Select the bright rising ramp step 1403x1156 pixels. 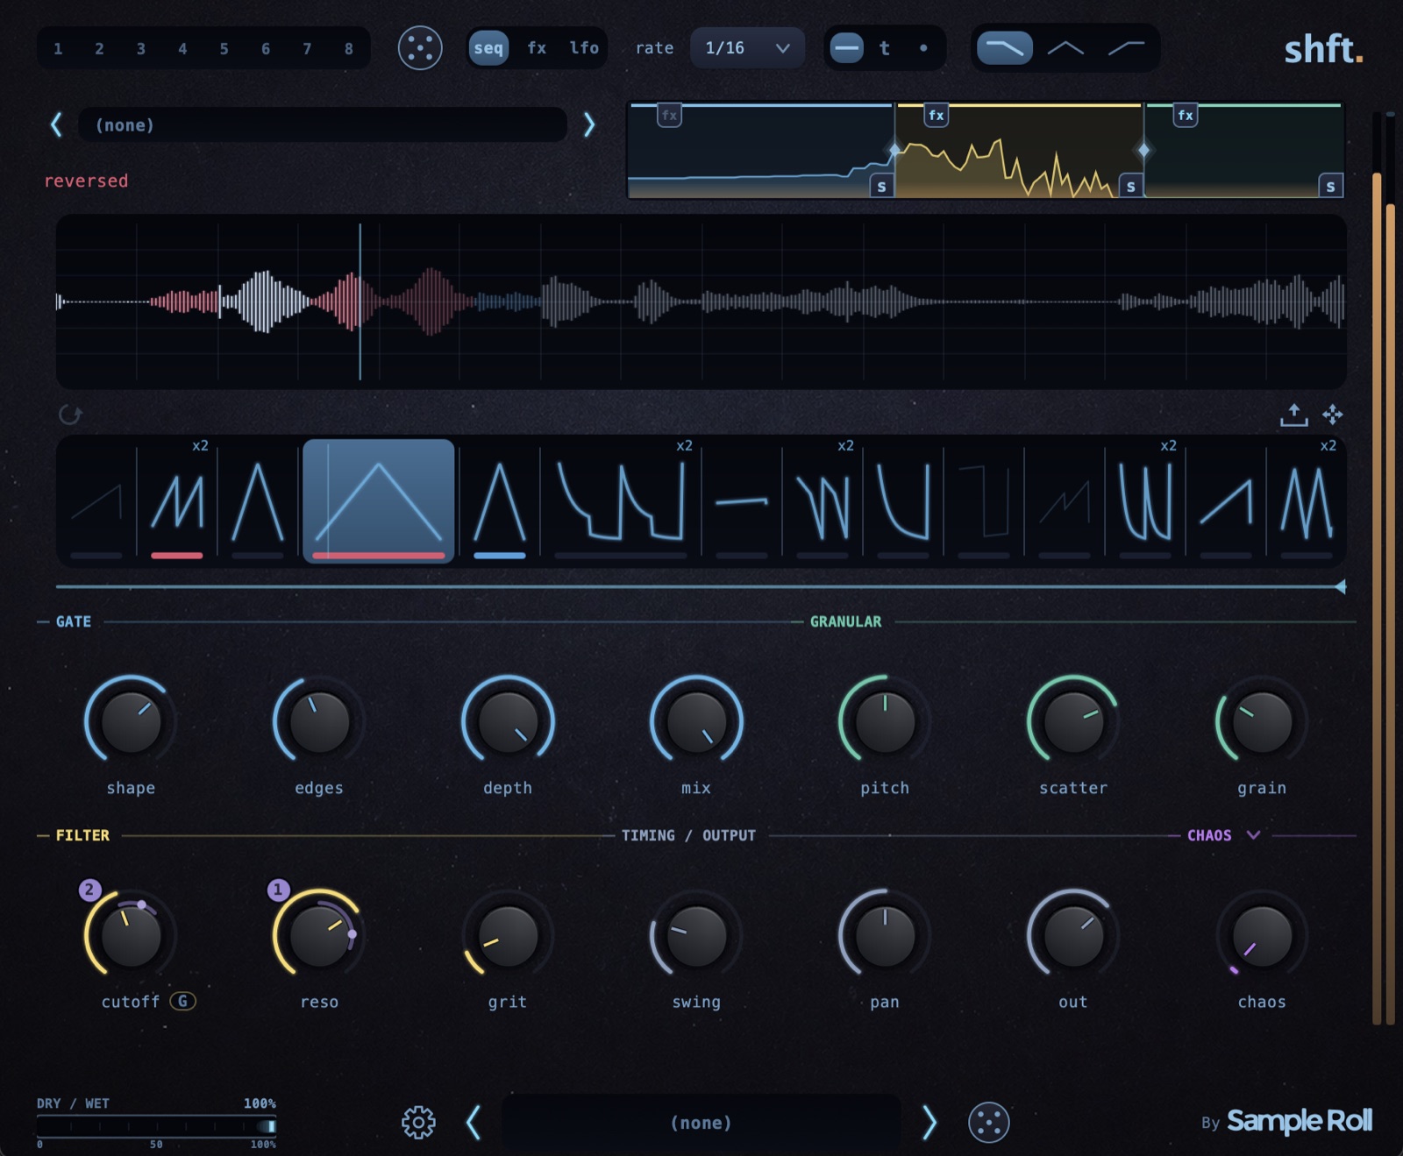1226,501
